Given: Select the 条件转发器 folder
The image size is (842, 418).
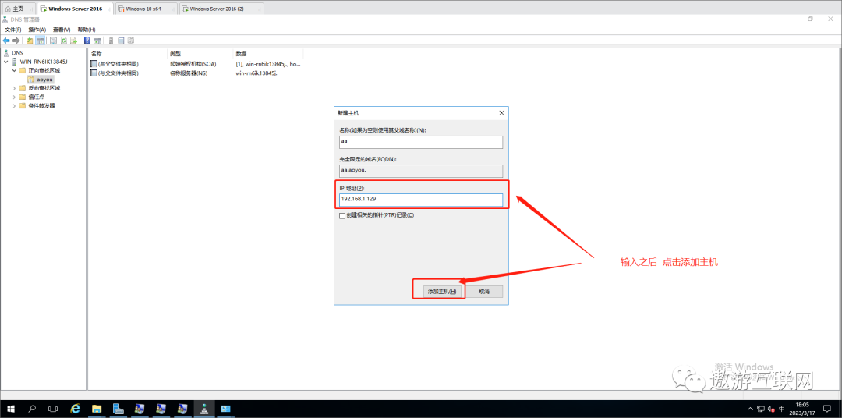Looking at the screenshot, I should [x=41, y=105].
